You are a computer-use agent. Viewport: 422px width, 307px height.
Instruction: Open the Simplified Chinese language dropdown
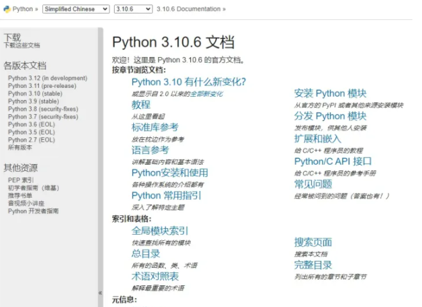pyautogui.click(x=76, y=9)
